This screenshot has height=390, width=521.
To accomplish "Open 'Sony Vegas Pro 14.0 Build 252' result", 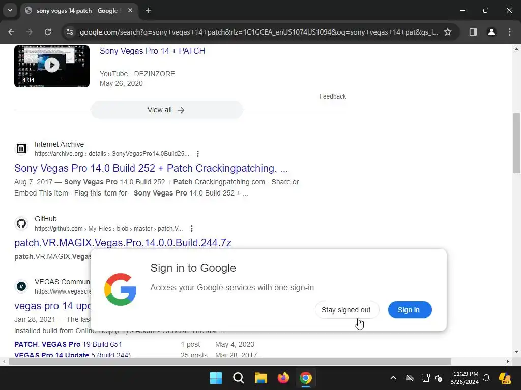I will [151, 168].
